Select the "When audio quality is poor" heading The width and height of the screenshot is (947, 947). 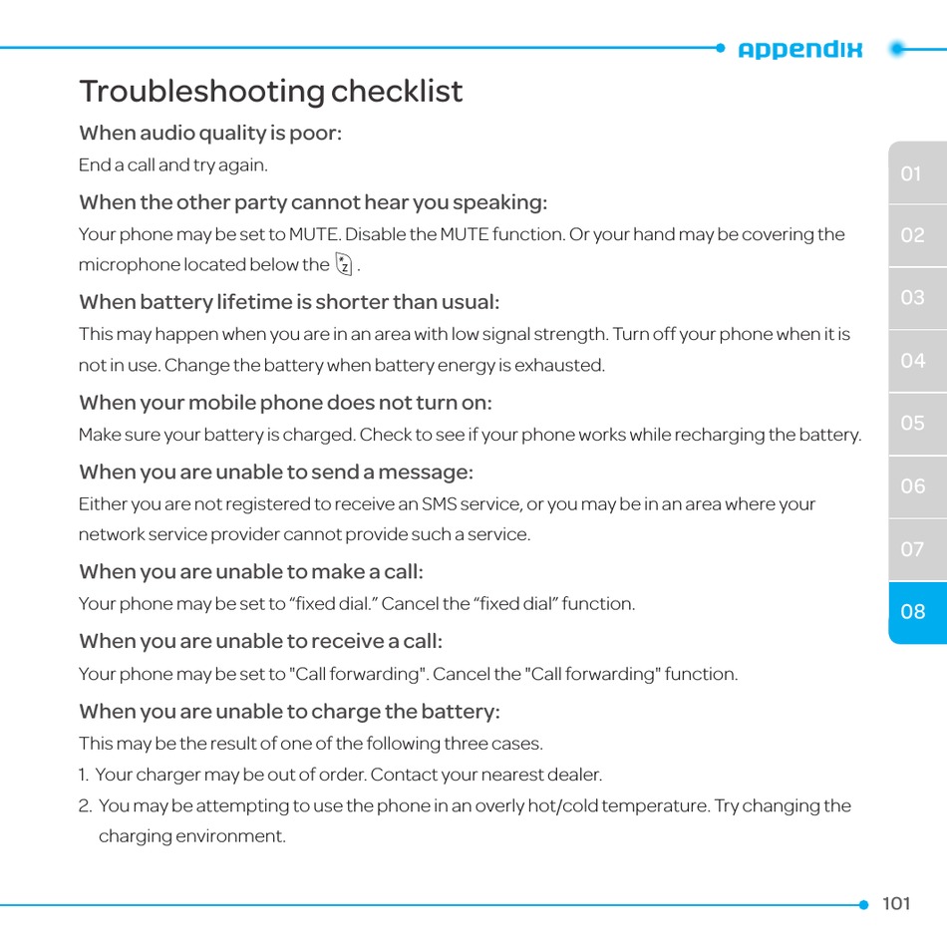pos(210,134)
